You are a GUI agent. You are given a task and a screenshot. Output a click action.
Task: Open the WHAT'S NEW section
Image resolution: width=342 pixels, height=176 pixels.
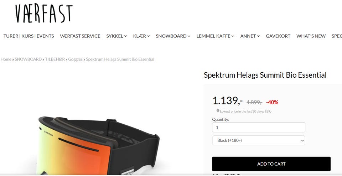(x=311, y=36)
